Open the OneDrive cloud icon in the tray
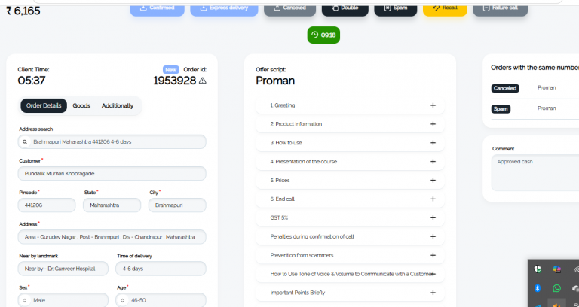The width and height of the screenshot is (579, 307). 575,288
